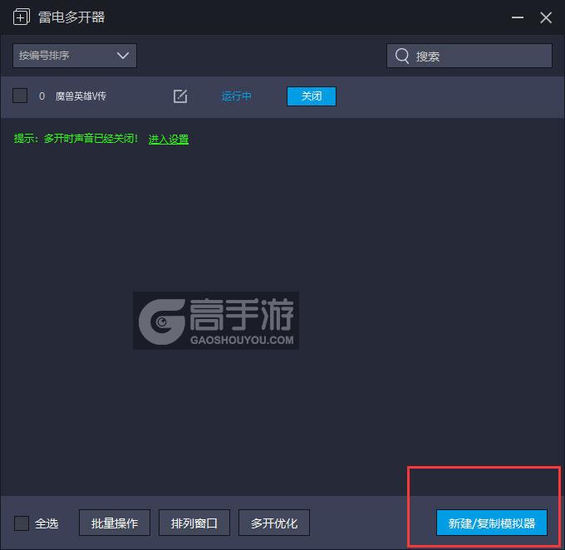Open 多开优化 settings

[x=274, y=523]
